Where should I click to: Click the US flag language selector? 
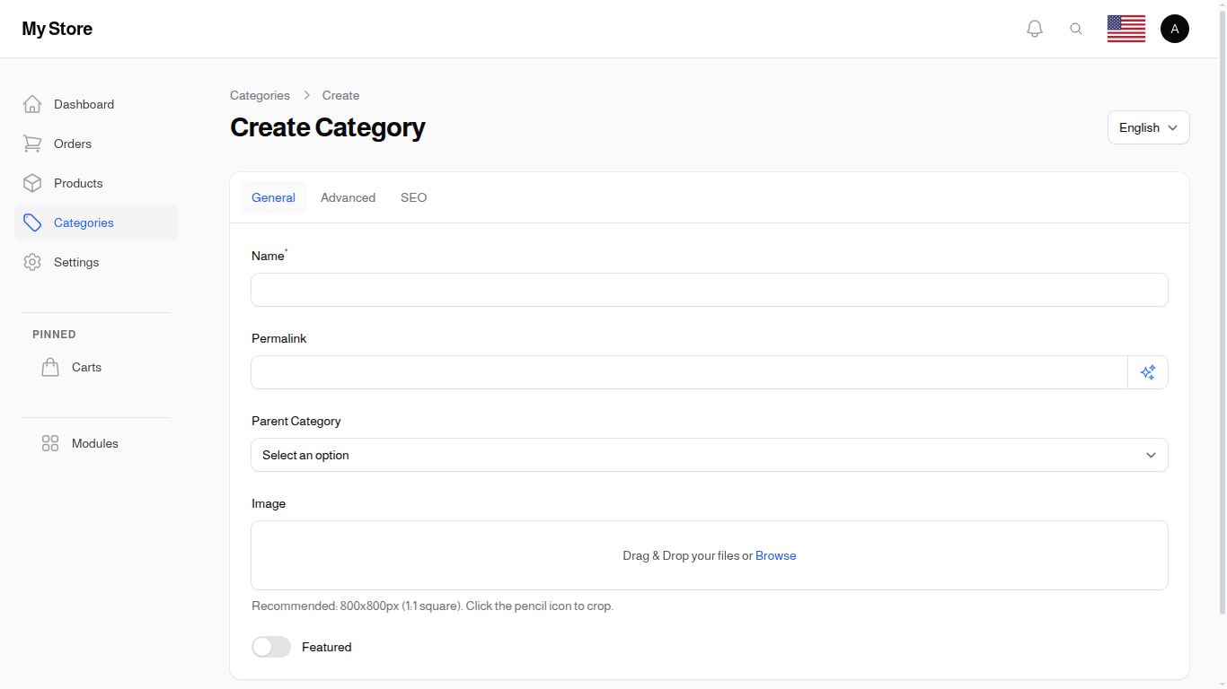pyautogui.click(x=1125, y=28)
